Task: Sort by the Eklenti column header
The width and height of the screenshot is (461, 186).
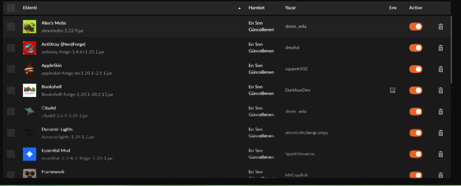Action: click(30, 8)
